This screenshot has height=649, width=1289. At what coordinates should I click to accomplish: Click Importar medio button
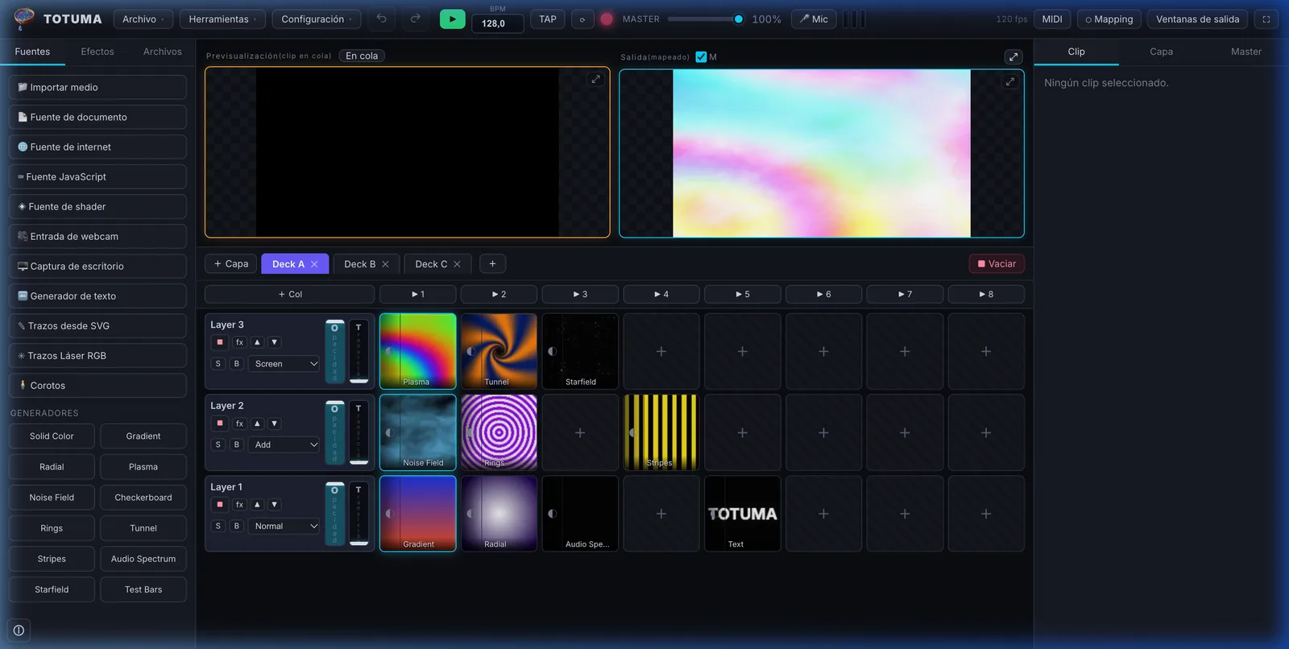[x=97, y=87]
